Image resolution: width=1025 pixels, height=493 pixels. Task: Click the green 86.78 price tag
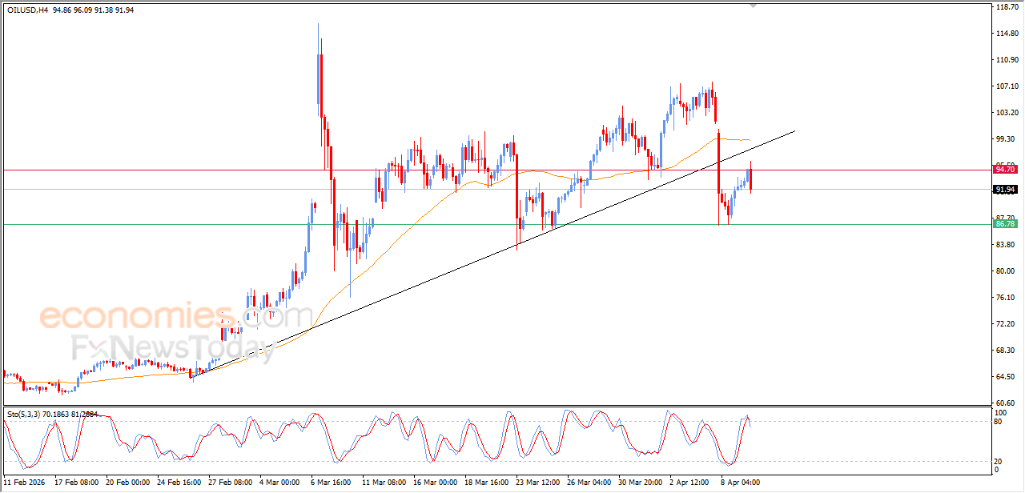tap(1004, 224)
